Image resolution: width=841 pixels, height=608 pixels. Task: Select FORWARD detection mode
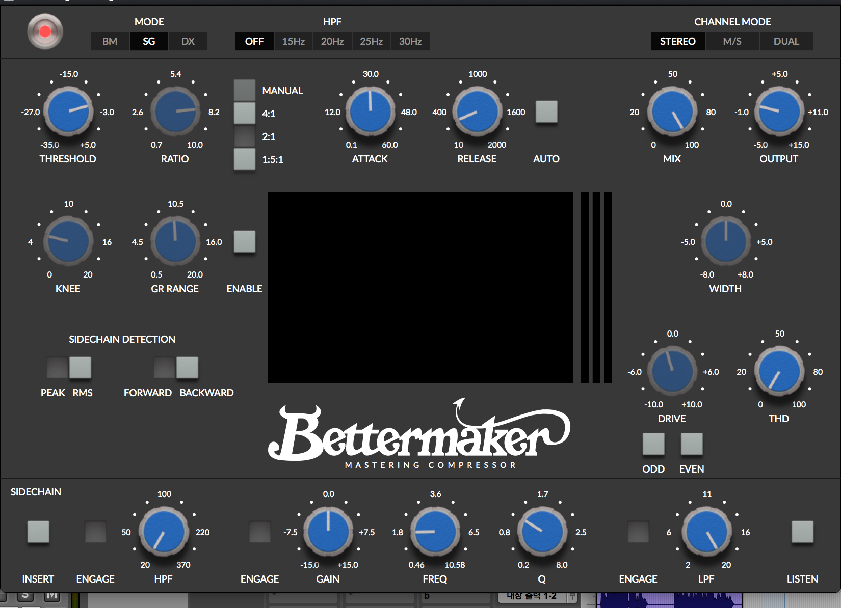(x=164, y=367)
